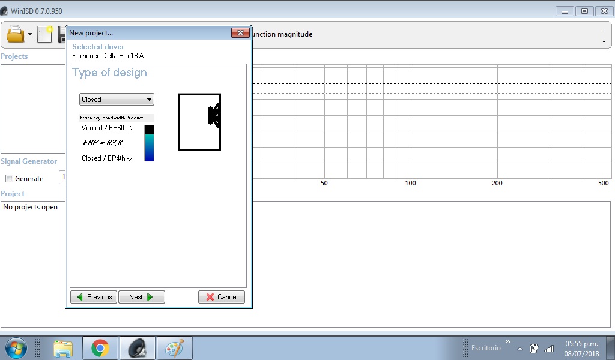
Task: Click the power plug tray icon
Action: (x=534, y=348)
